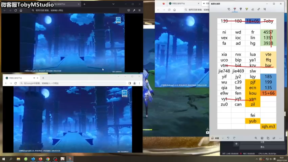Select the ruler tool
This screenshot has width=288, height=162.
click(258, 9)
